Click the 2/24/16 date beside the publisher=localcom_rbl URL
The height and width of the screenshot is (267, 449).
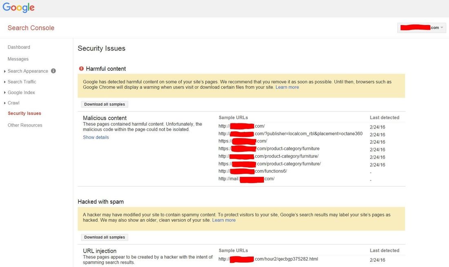pos(378,134)
